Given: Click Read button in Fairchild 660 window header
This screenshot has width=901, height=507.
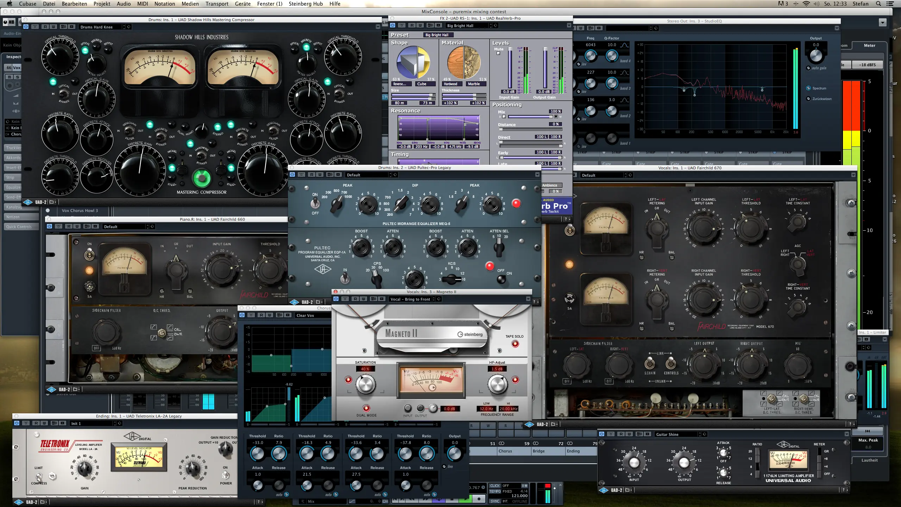Looking at the screenshot, I should [69, 226].
